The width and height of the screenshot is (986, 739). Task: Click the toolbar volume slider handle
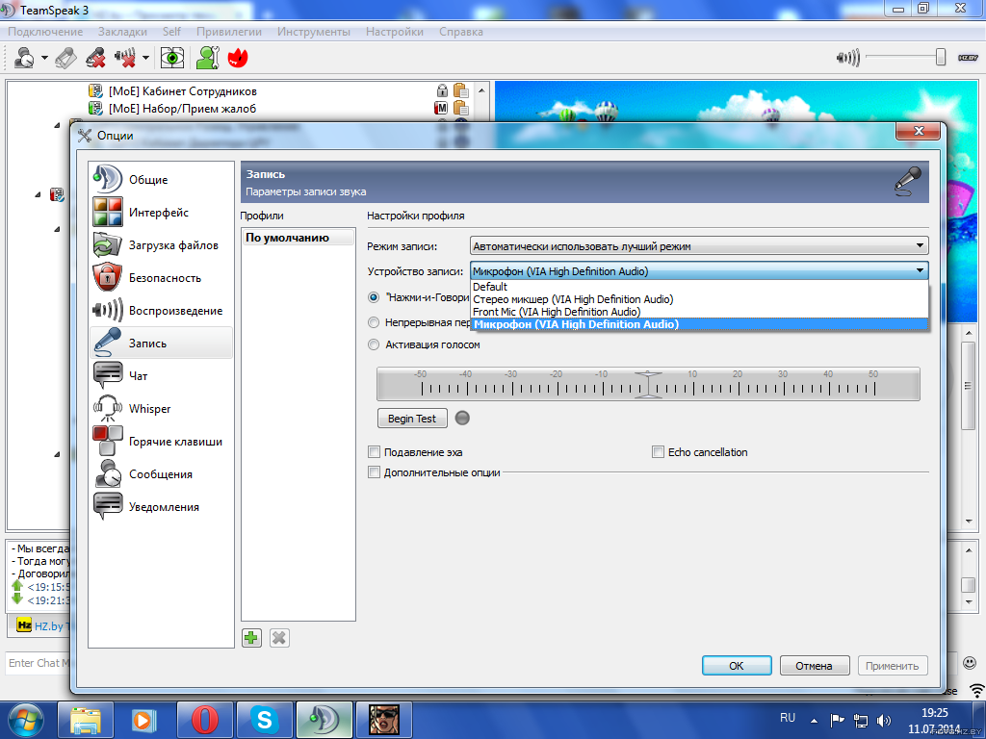pyautogui.click(x=941, y=57)
